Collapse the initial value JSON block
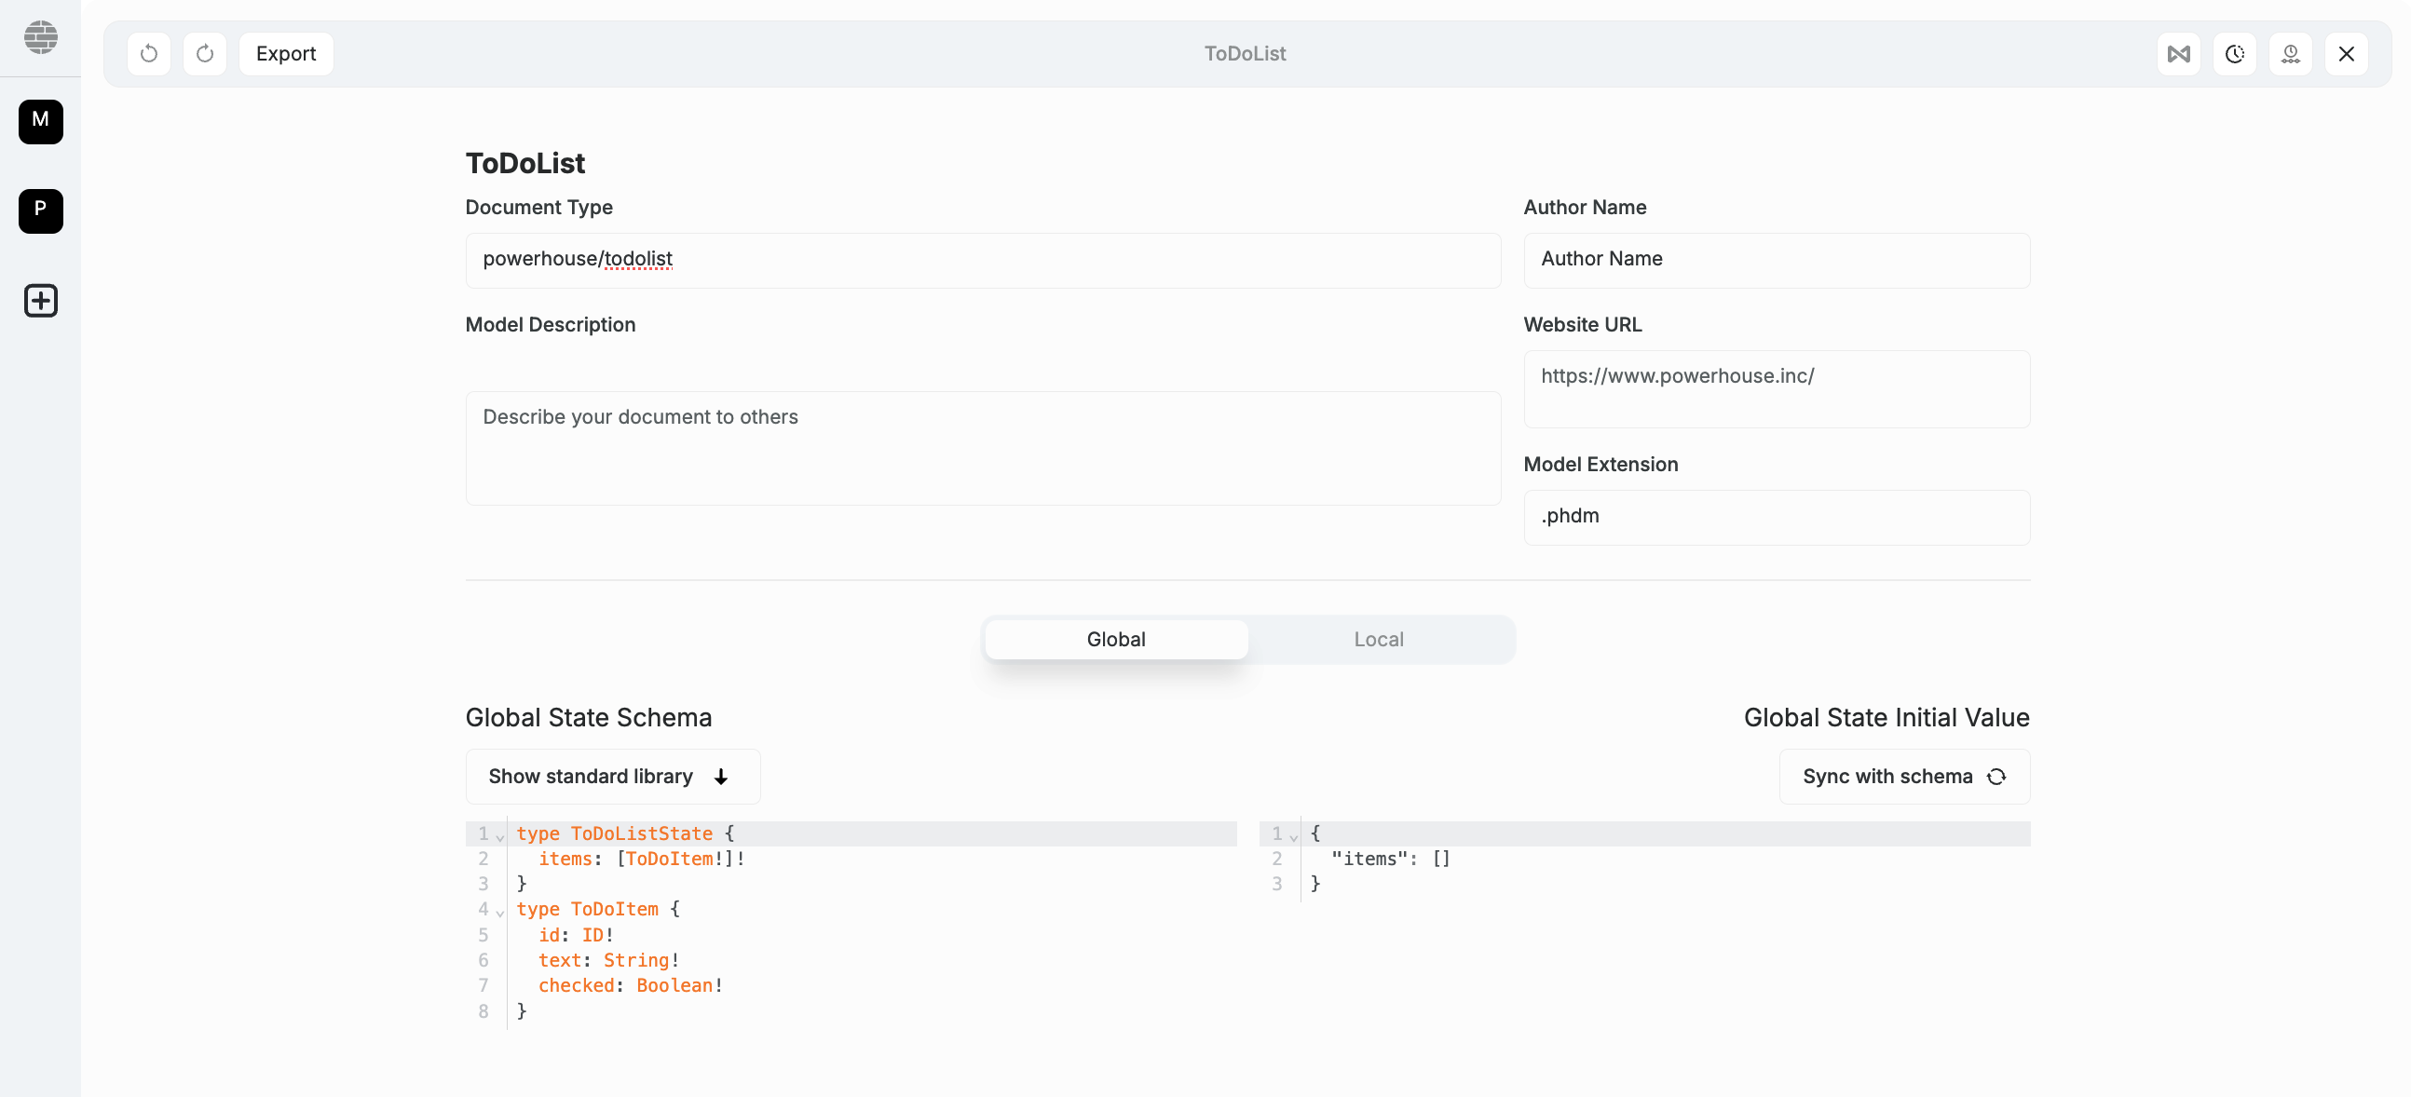The height and width of the screenshot is (1097, 2411). click(1294, 835)
